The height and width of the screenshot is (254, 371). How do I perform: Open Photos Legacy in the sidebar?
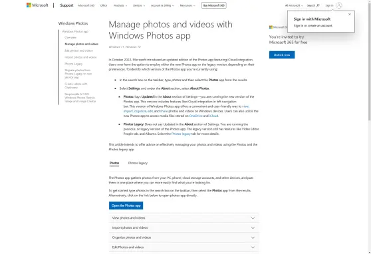73,64
